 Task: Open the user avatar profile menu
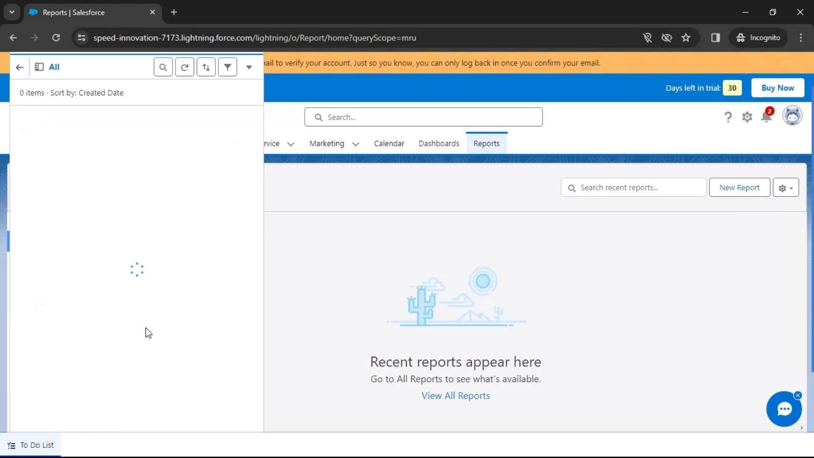coord(792,116)
